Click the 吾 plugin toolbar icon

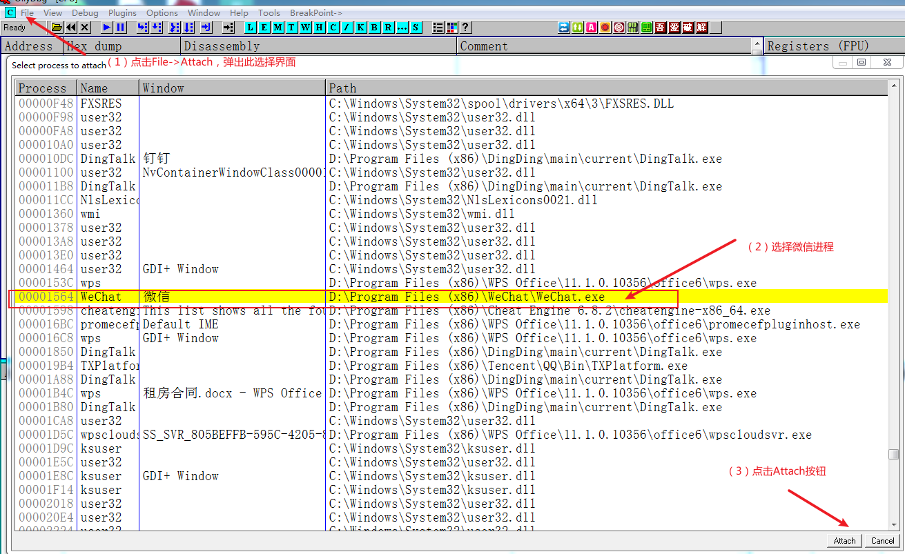(x=661, y=28)
